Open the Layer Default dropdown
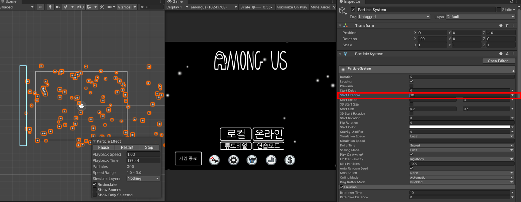This screenshot has height=202, width=521. pos(481,17)
